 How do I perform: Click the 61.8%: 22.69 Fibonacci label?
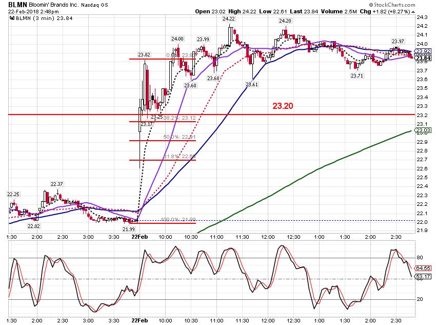(180, 157)
